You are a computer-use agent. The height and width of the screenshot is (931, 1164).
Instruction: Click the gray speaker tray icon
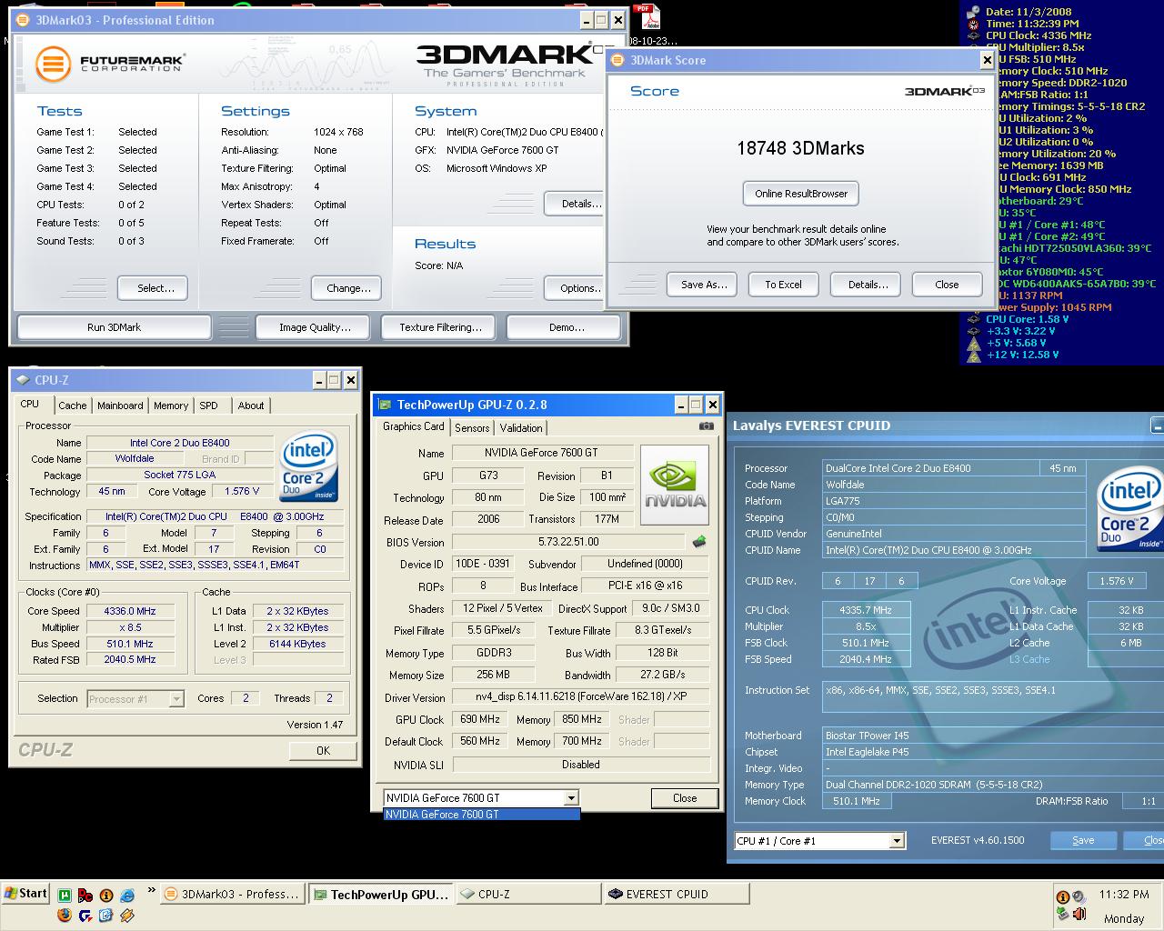click(1079, 897)
